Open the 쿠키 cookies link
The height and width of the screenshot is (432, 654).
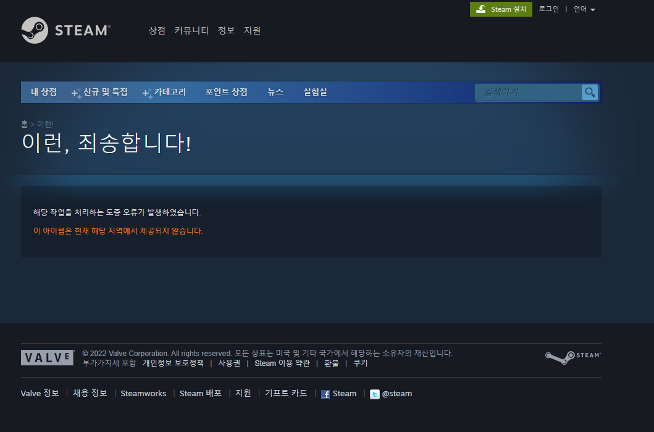click(360, 363)
